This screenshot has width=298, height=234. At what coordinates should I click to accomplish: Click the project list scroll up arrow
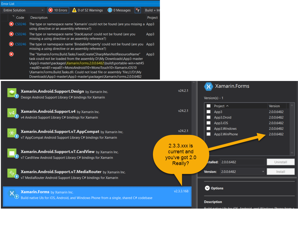coord(292,105)
